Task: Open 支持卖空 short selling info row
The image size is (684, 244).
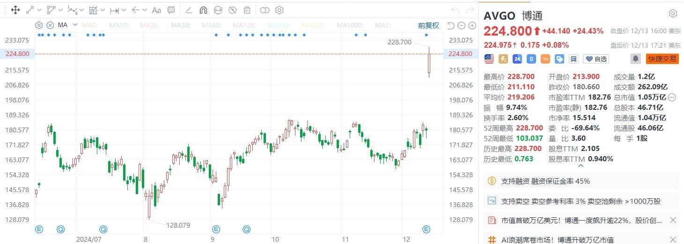Action: pos(581,201)
